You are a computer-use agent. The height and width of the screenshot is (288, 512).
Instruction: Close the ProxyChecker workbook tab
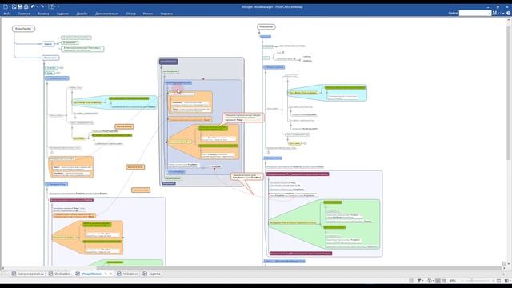click(110, 274)
